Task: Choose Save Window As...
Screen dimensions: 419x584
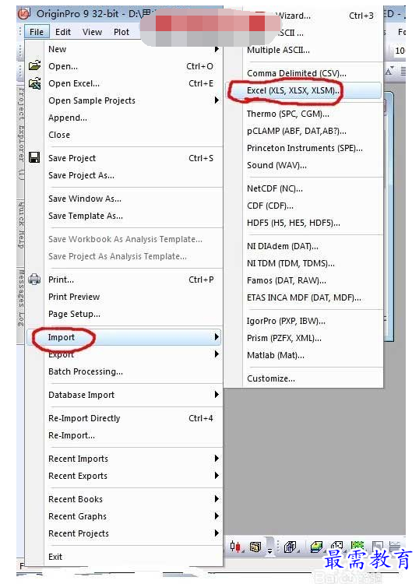Action: click(125, 199)
